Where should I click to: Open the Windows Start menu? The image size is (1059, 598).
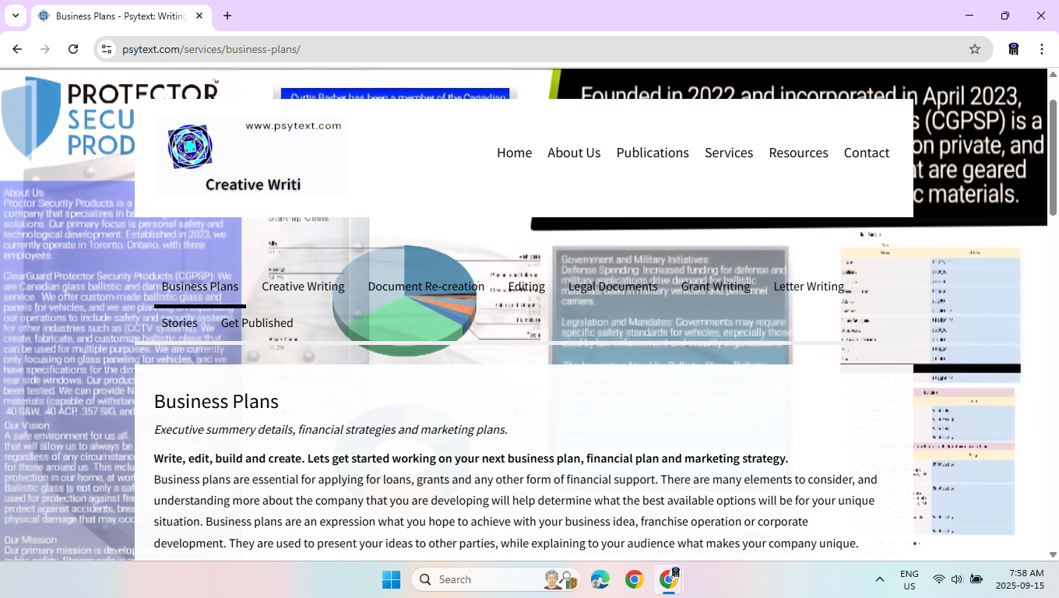[x=391, y=579]
